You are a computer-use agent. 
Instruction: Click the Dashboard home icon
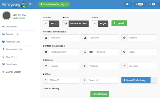(x=3, y=27)
